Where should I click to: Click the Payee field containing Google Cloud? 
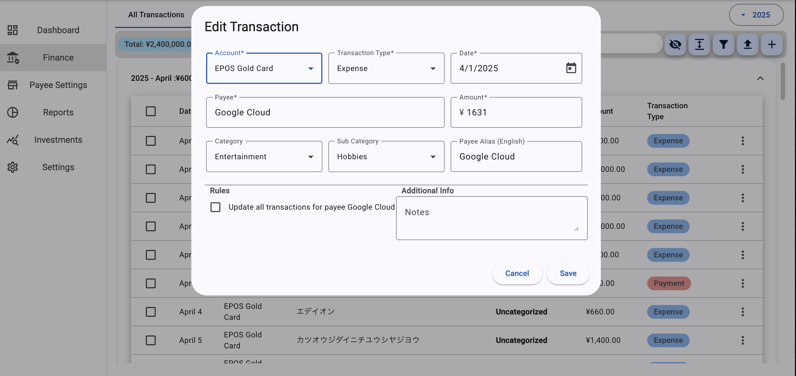pos(325,112)
